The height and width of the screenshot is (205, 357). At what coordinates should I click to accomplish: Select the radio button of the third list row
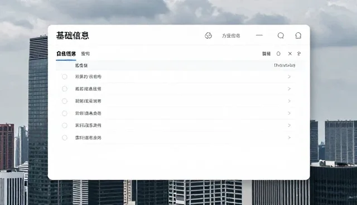coord(65,101)
